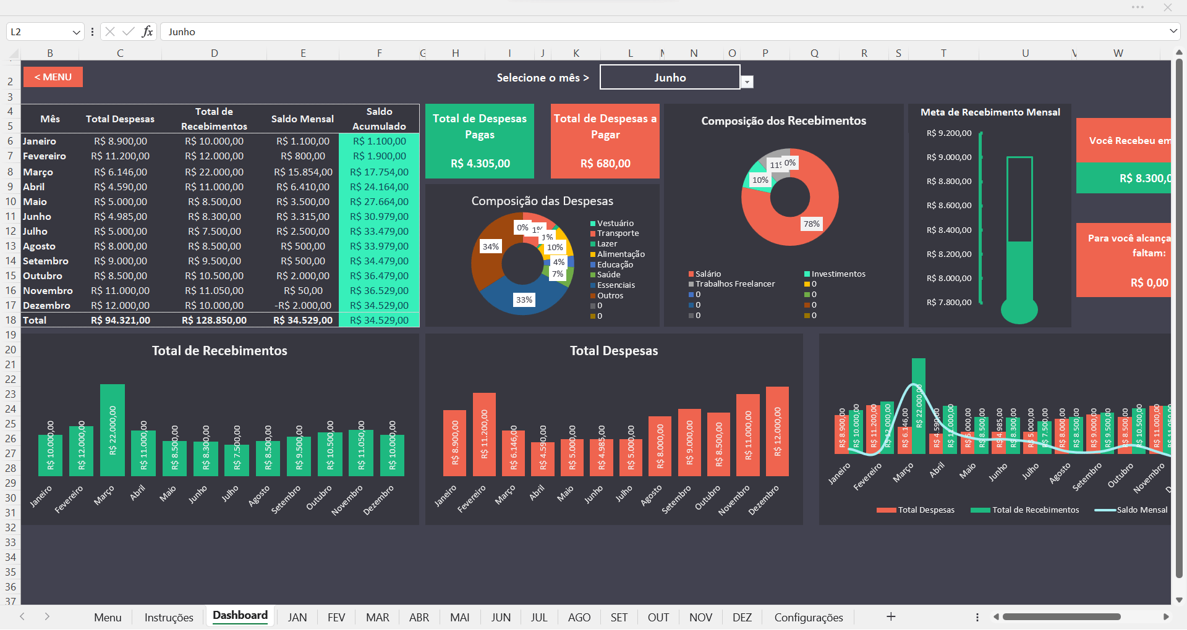Select row 18 header
This screenshot has height=630, width=1187.
(11, 320)
